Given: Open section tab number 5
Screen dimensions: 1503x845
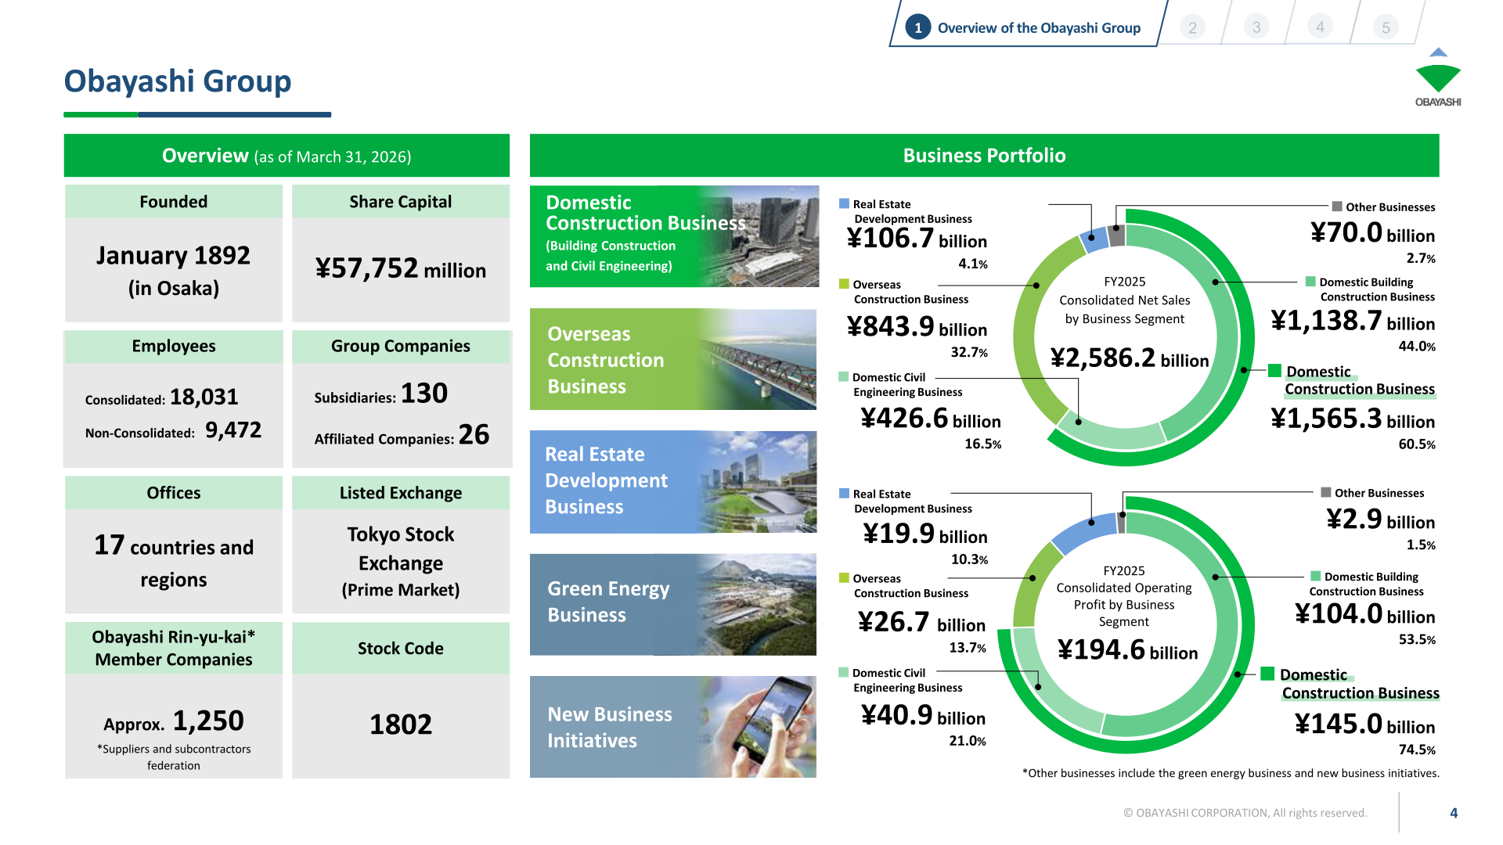Looking at the screenshot, I should click(x=1386, y=27).
